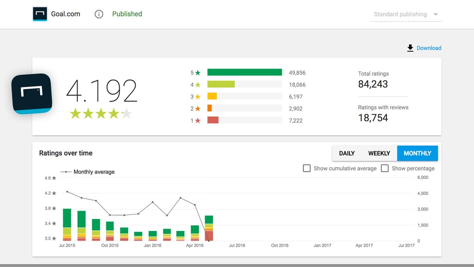Image resolution: width=474 pixels, height=267 pixels.
Task: Click the Monthly average legend marker
Action: point(66,172)
